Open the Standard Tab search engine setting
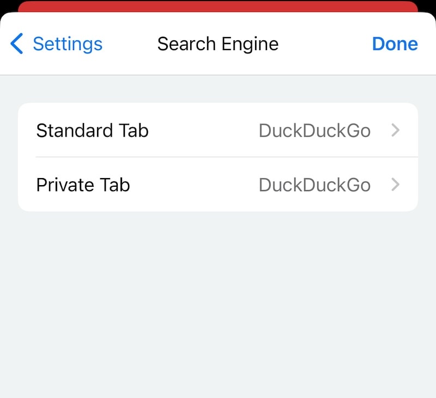This screenshot has width=436, height=398. pyautogui.click(x=218, y=131)
